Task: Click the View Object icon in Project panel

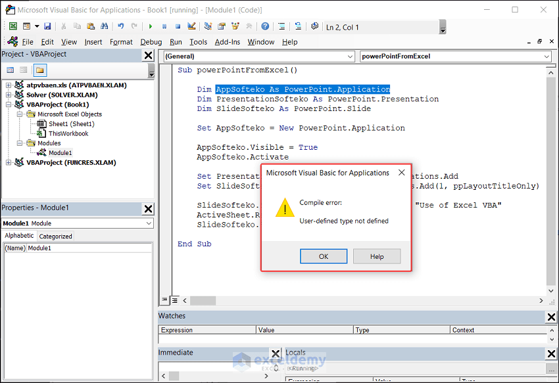Action: [x=24, y=70]
